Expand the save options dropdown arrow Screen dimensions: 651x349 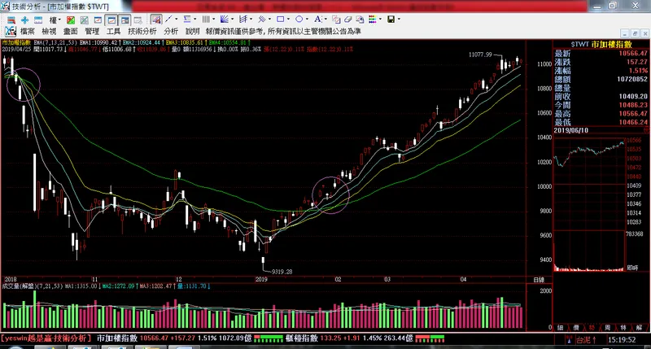click(x=399, y=19)
